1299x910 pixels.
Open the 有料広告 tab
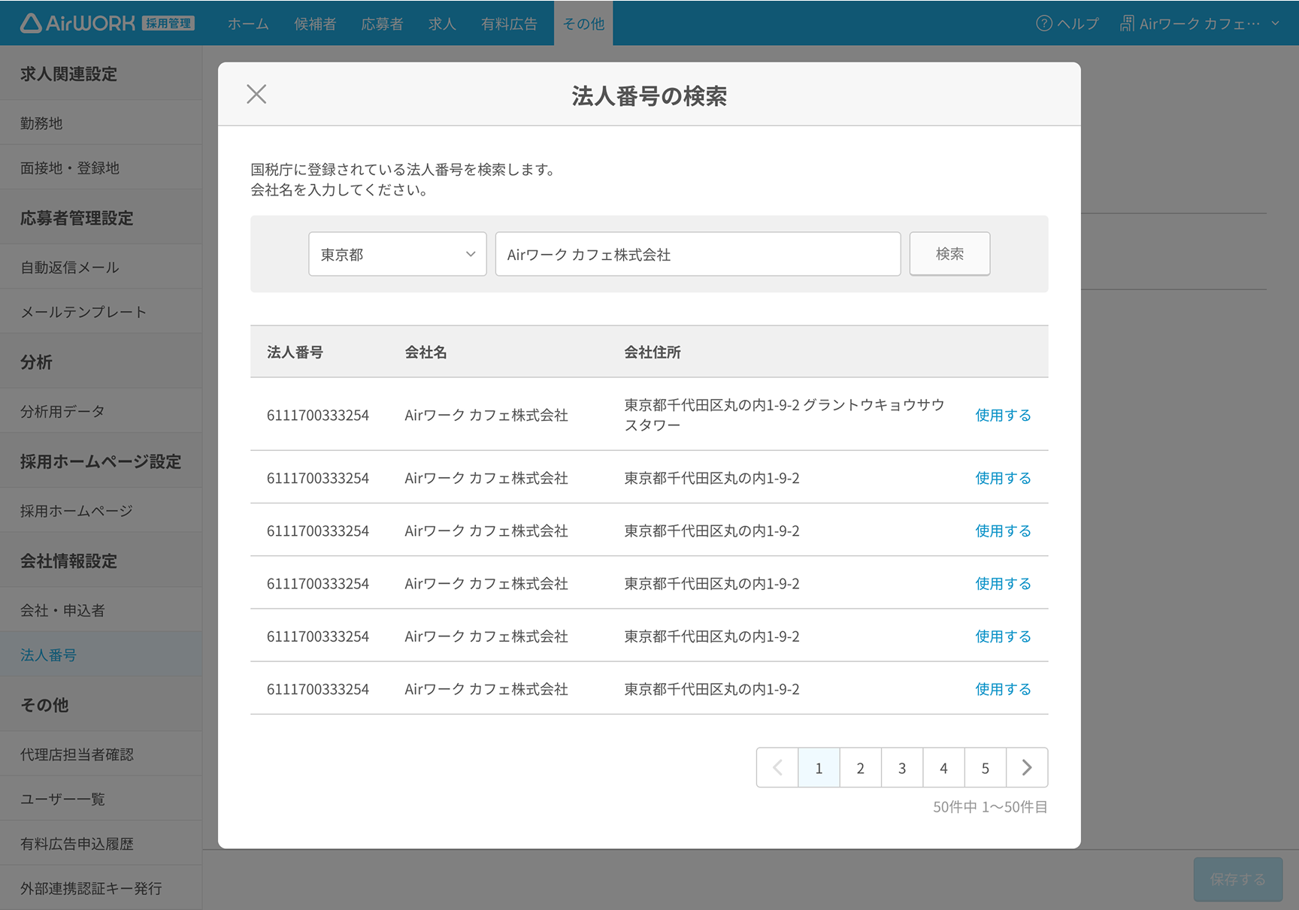click(509, 23)
